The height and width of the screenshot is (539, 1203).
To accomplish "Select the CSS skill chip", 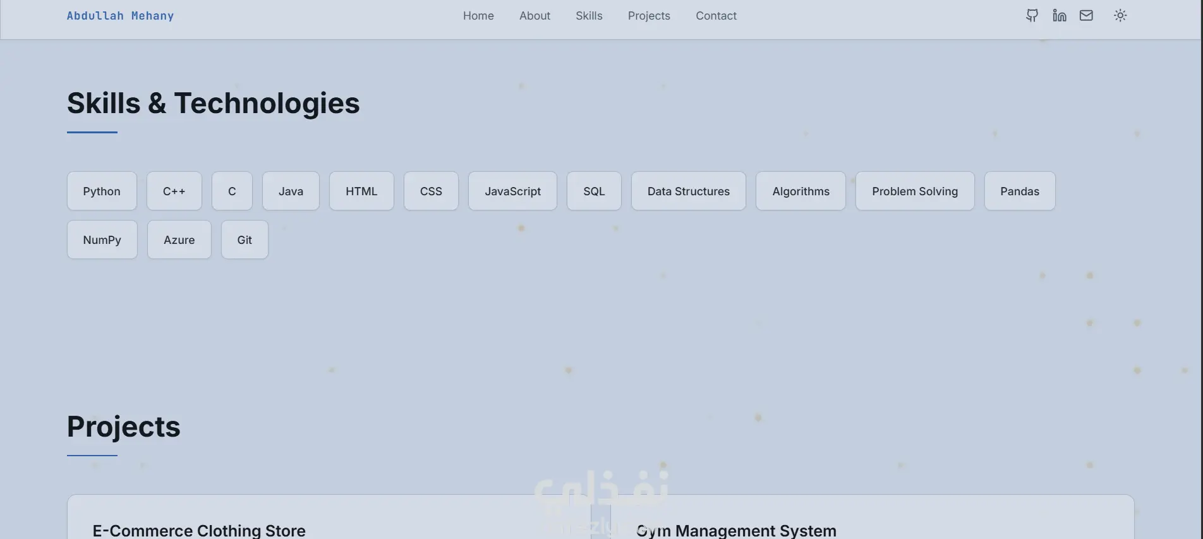I will [x=431, y=191].
